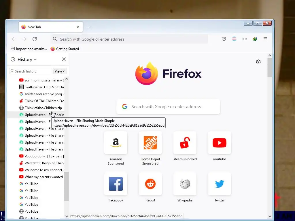Open new tab personalization gear icon
Screen dimensions: 295x221
coord(258,62)
